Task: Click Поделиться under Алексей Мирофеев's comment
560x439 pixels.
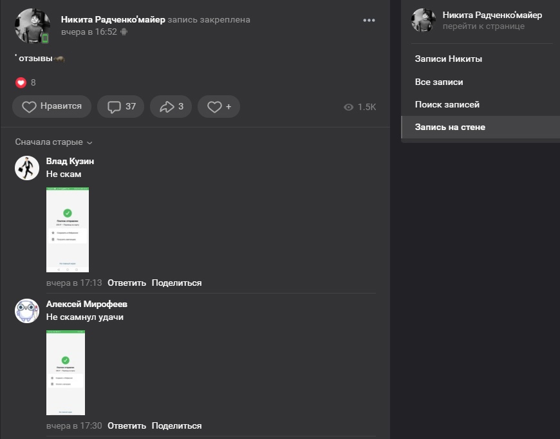Action: pos(176,425)
